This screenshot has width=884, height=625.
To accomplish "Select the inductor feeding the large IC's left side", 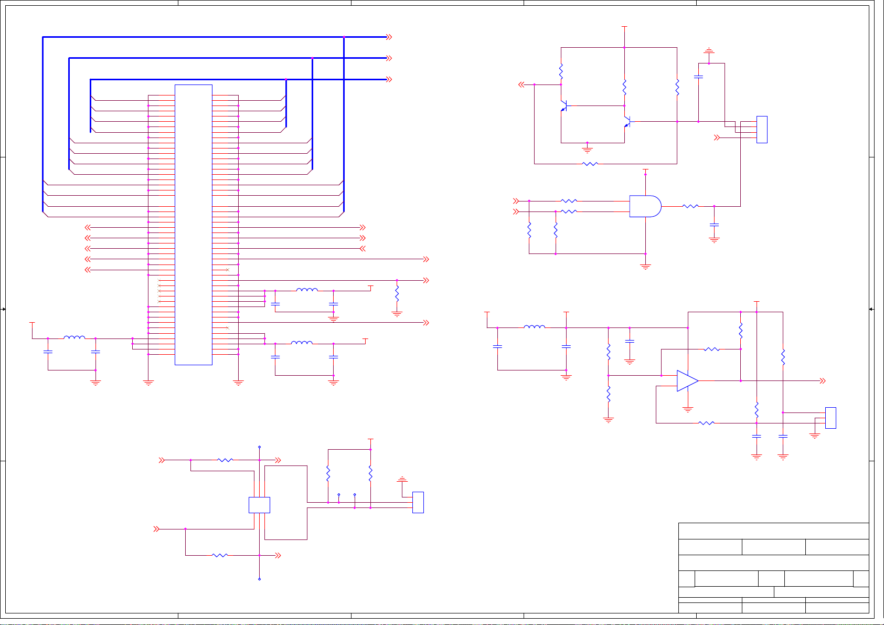I will [x=74, y=337].
